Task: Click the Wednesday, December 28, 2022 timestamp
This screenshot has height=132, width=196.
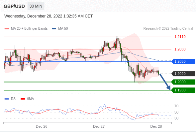Action: 49,16
